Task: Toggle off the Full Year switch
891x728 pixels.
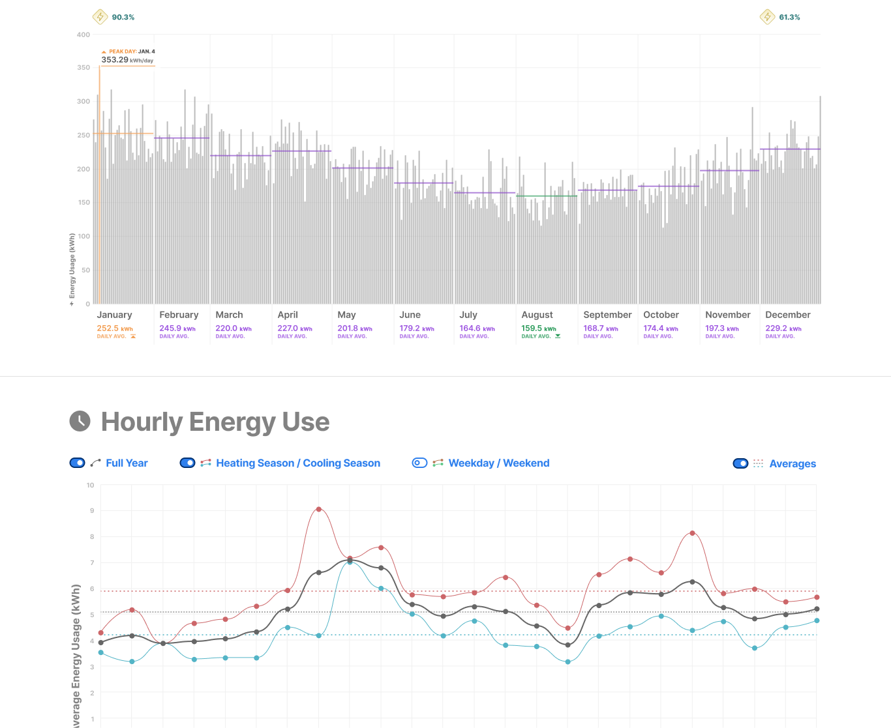Action: pyautogui.click(x=77, y=463)
